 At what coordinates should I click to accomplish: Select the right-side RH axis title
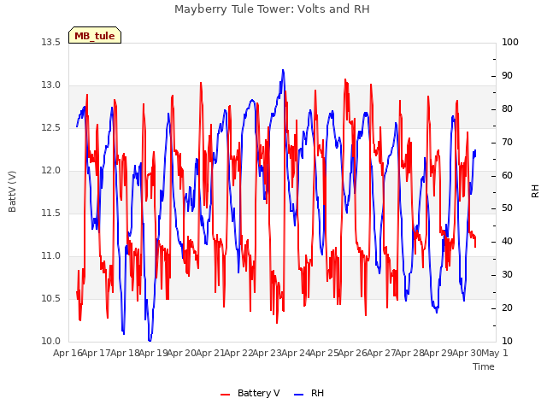tap(535, 191)
